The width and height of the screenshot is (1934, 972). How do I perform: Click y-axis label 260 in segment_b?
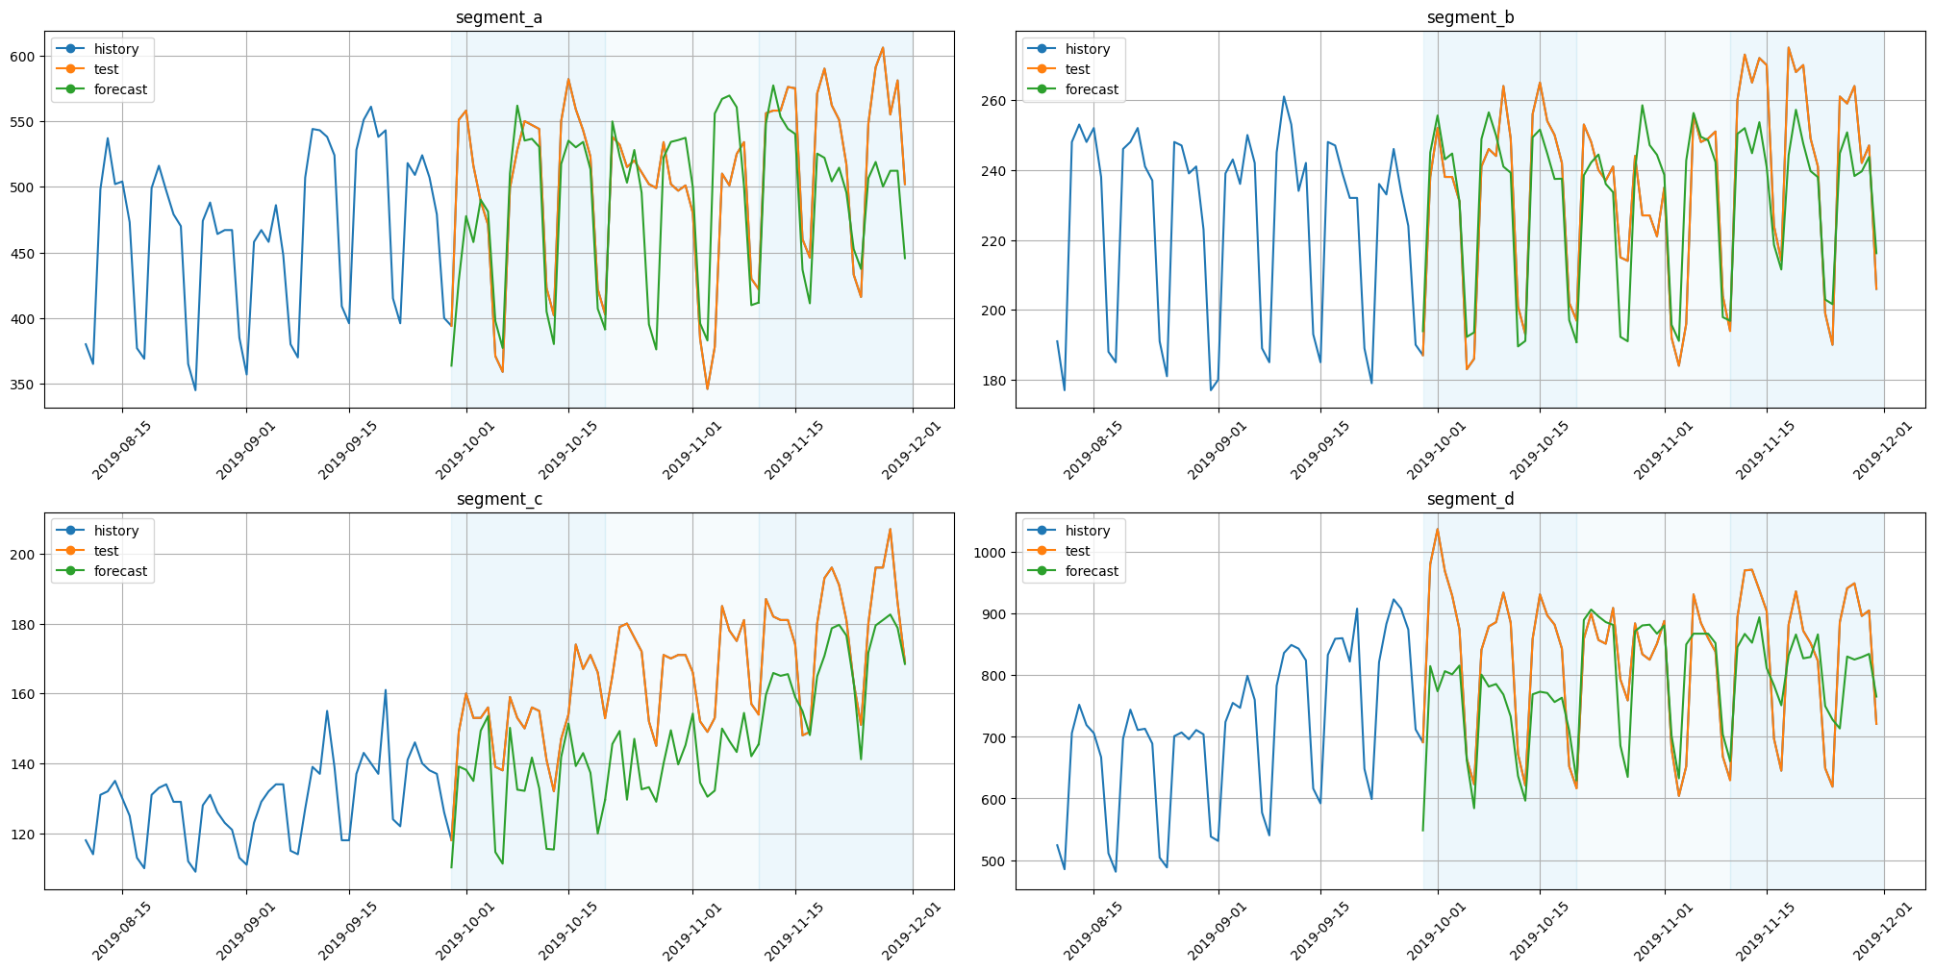pos(996,101)
